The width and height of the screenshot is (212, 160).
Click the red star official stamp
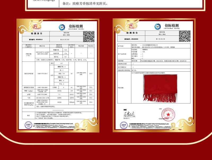[168, 114]
